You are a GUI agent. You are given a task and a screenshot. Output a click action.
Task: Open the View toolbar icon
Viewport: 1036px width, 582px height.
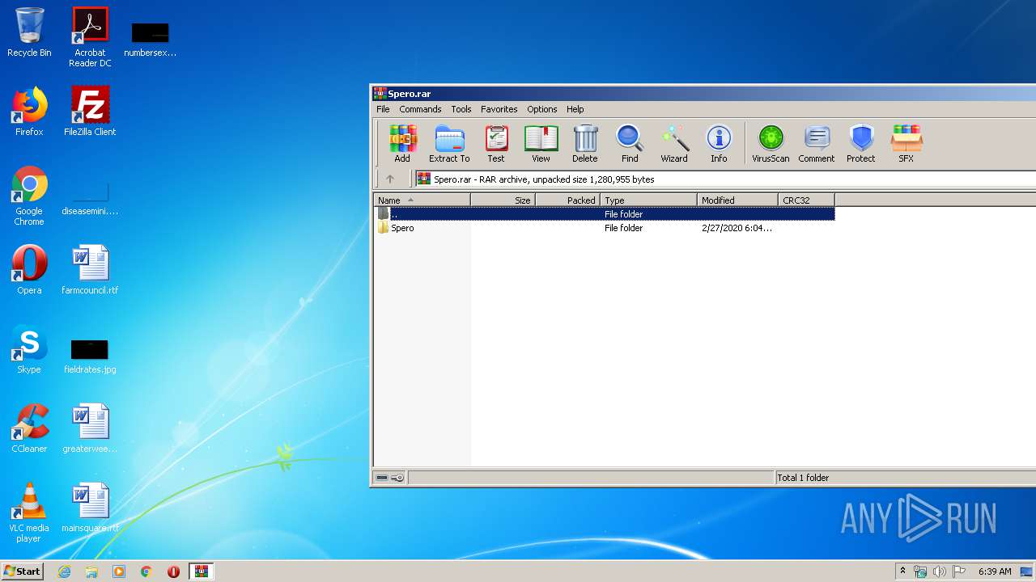pos(541,143)
